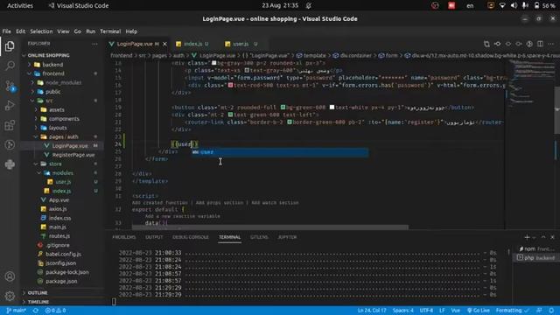Collapse the ONLINE SHOPPING workspace section
The image size is (560, 315).
(49, 55)
